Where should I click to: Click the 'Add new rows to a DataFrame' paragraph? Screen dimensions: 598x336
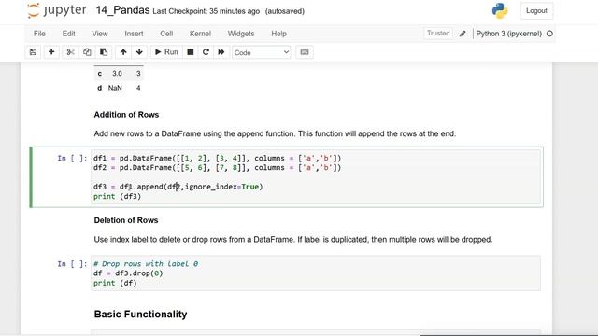(x=275, y=133)
